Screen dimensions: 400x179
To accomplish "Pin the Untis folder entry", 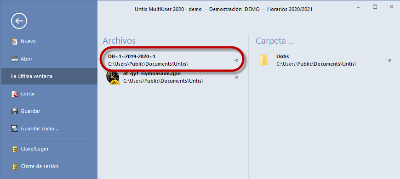I will tap(389, 60).
